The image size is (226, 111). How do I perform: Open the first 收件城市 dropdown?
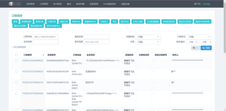(192, 42)
